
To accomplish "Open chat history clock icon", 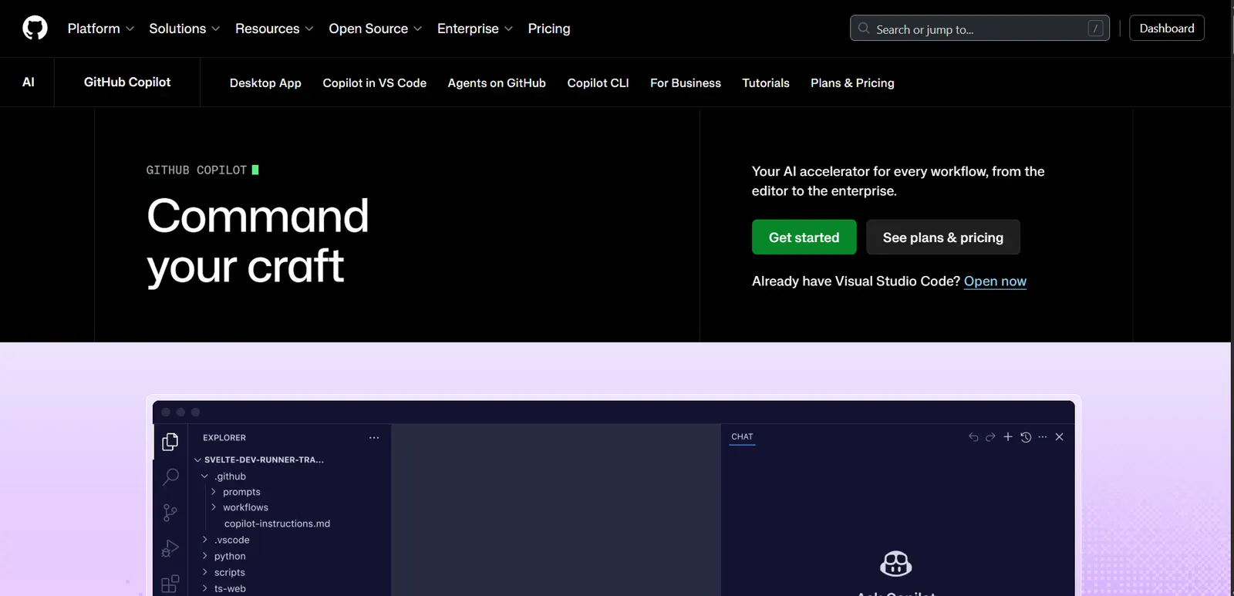I will (x=1026, y=437).
